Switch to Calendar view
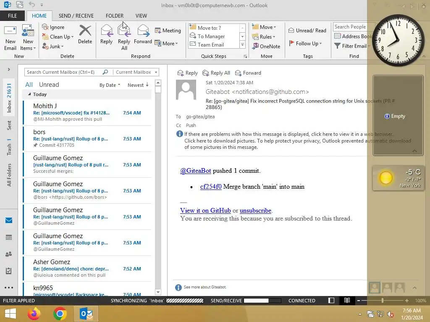This screenshot has height=322, width=430. tap(9, 237)
